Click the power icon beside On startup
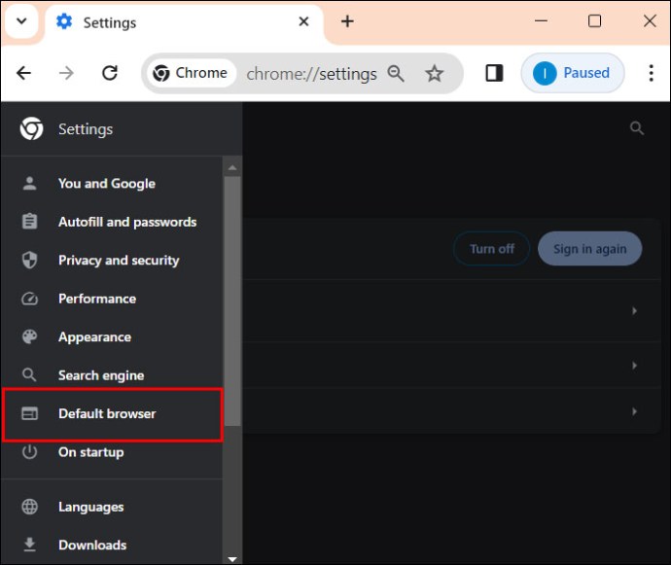The image size is (671, 565). (x=29, y=452)
